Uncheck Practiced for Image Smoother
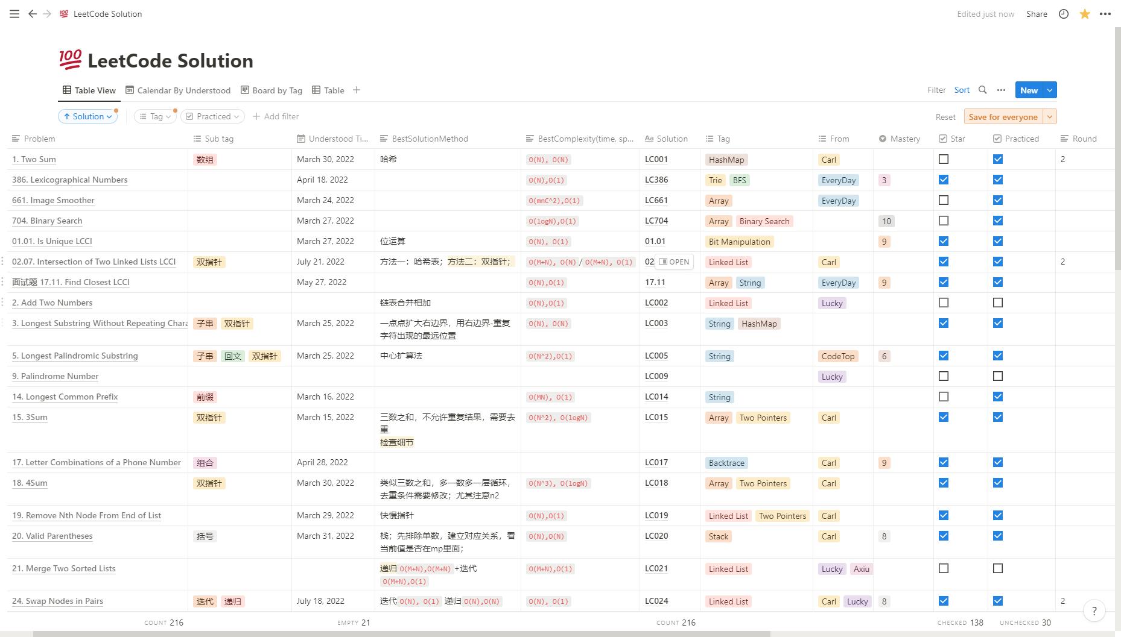Viewport: 1121px width, 637px height. click(998, 199)
